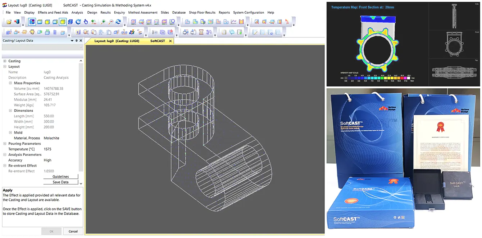Open the Effects and Feed Aids menu
Viewport: 482px width, 238px height.
tap(53, 13)
